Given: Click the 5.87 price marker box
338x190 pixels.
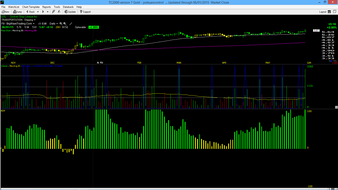Looking at the screenshot, I should tap(316, 31).
